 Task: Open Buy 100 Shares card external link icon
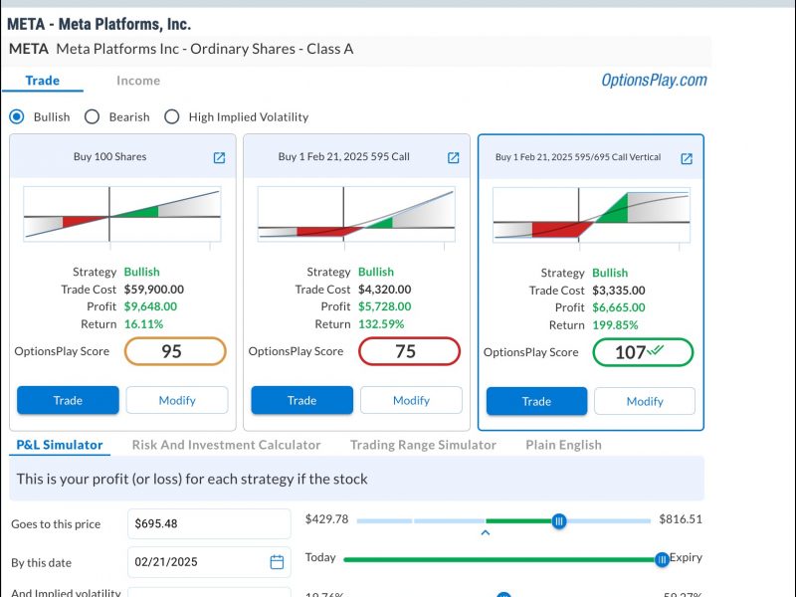pyautogui.click(x=219, y=158)
